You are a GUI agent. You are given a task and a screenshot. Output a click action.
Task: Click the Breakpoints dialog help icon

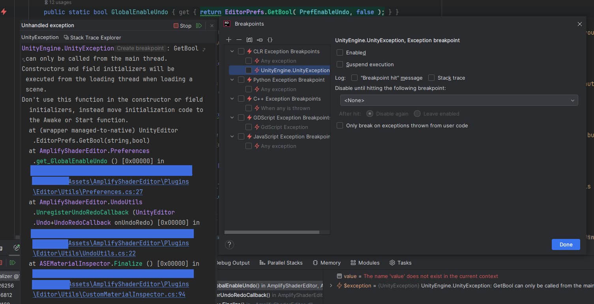click(x=229, y=244)
